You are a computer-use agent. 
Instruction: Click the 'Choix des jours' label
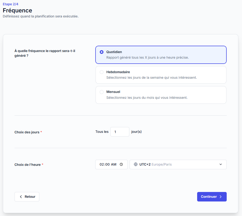tap(27, 132)
